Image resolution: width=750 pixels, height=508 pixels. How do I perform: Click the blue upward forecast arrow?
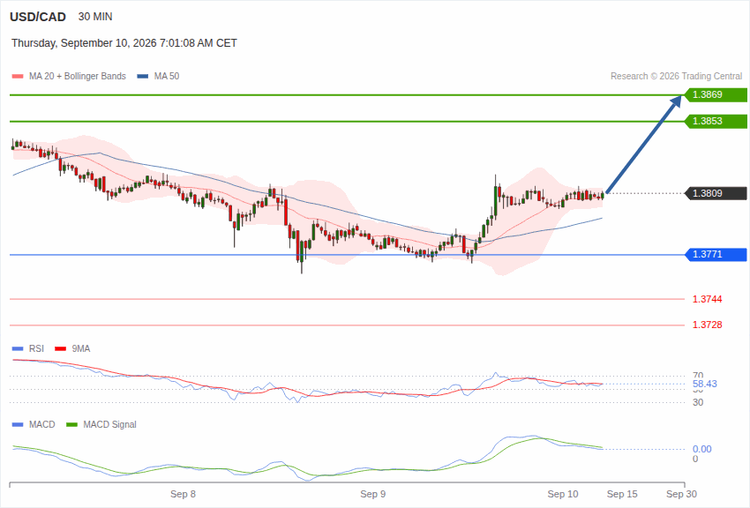click(644, 144)
